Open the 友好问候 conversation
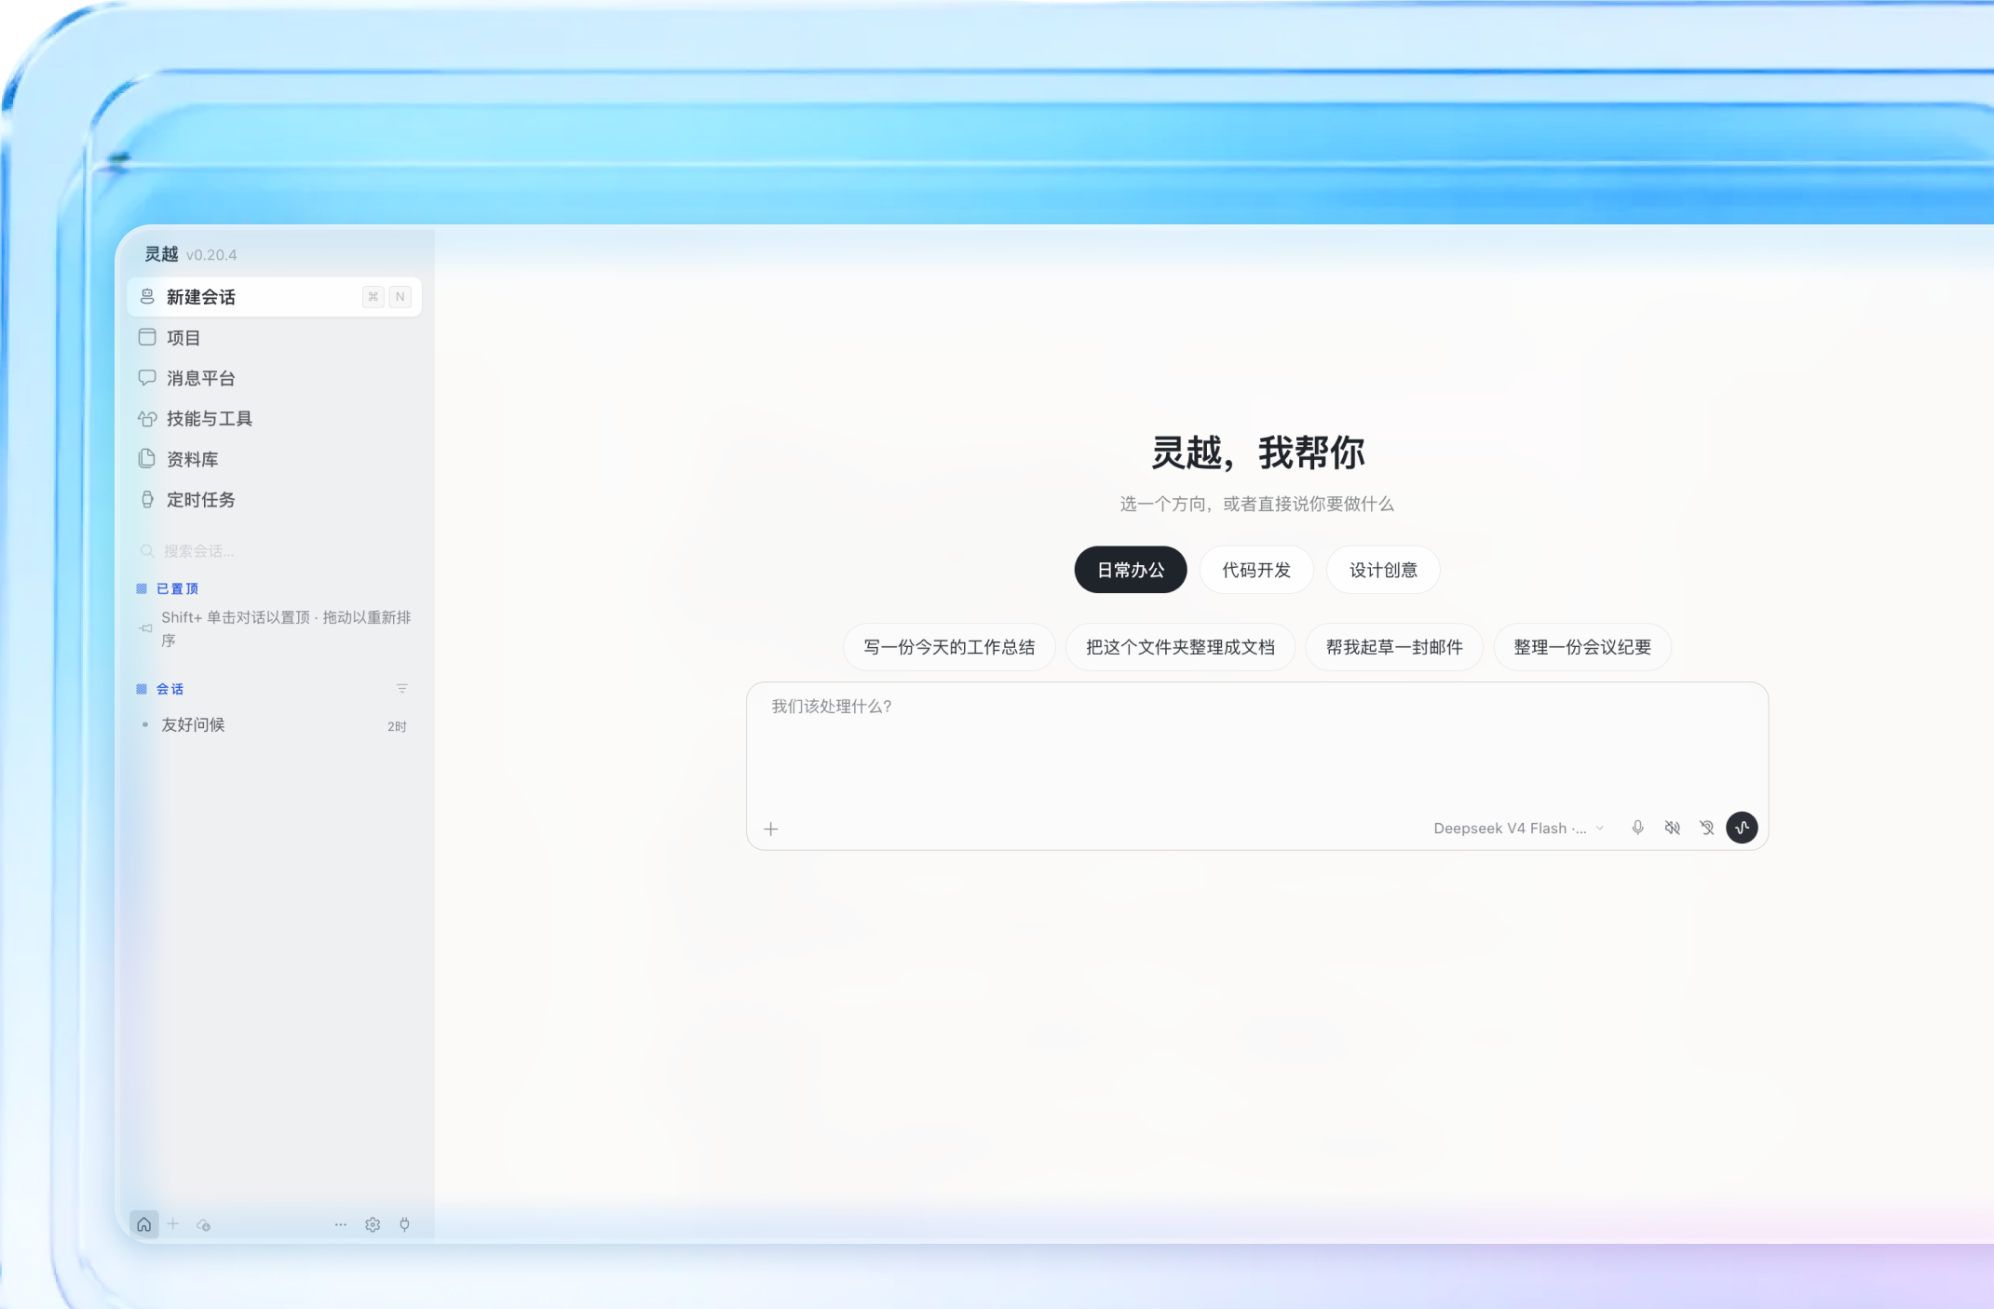Image resolution: width=1994 pixels, height=1309 pixels. pos(274,725)
